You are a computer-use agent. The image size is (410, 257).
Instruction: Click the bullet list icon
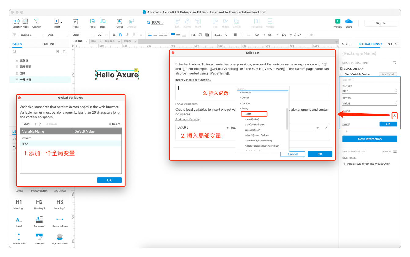click(141, 35)
